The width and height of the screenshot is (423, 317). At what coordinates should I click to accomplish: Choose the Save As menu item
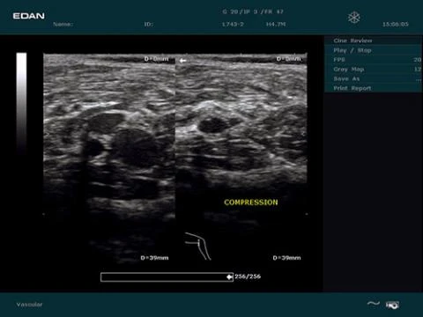(x=374, y=78)
